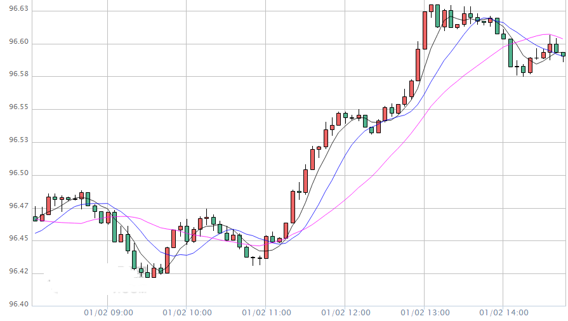The height and width of the screenshot is (321, 568).
Task: Click the first candlestick at chart's left edge
Action: [36, 218]
